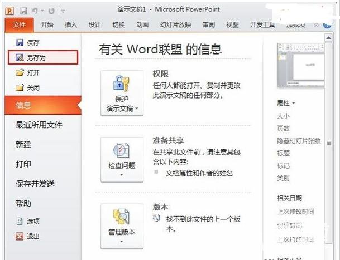Open the 帮助 section

23,203
